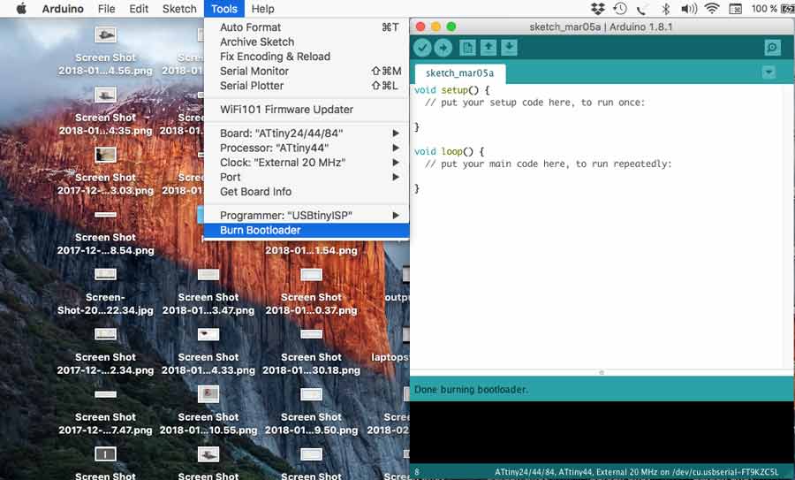Click the Wi-Fi icon in menu bar
Image resolution: width=795 pixels, height=480 pixels.
(712, 9)
